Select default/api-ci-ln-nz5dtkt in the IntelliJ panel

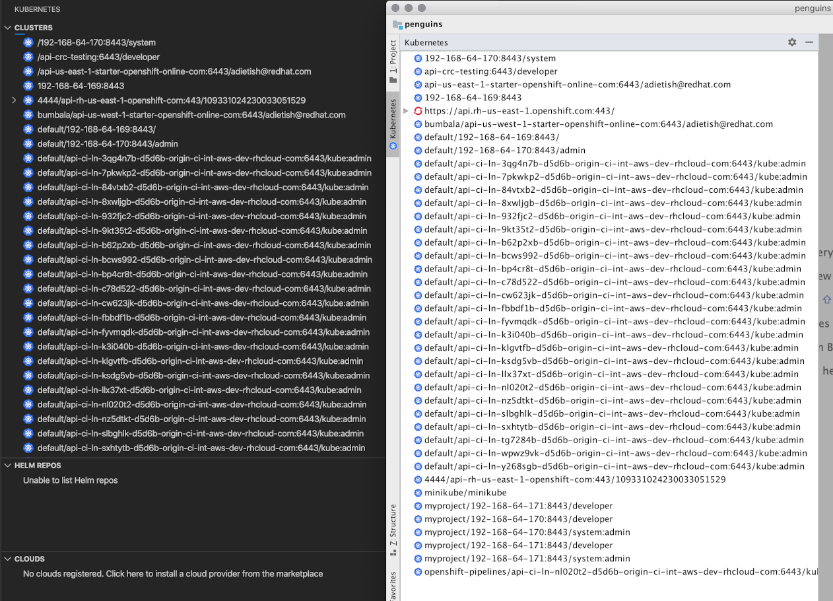click(613, 401)
